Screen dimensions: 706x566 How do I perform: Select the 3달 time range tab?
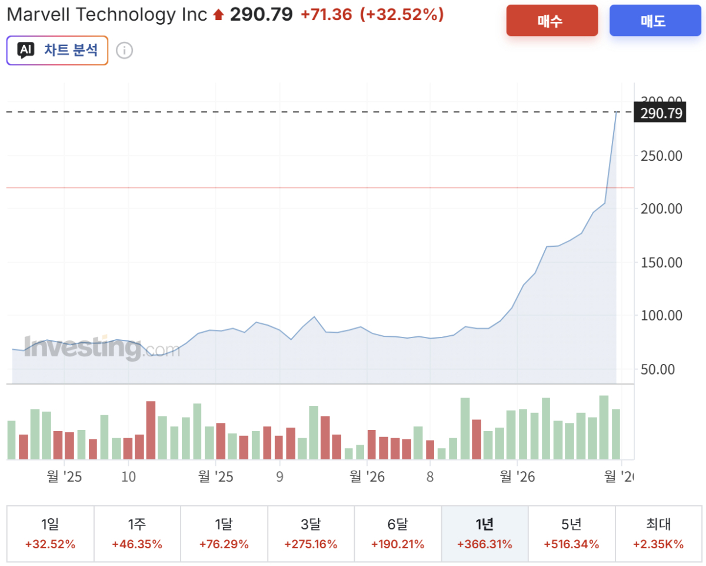point(311,534)
